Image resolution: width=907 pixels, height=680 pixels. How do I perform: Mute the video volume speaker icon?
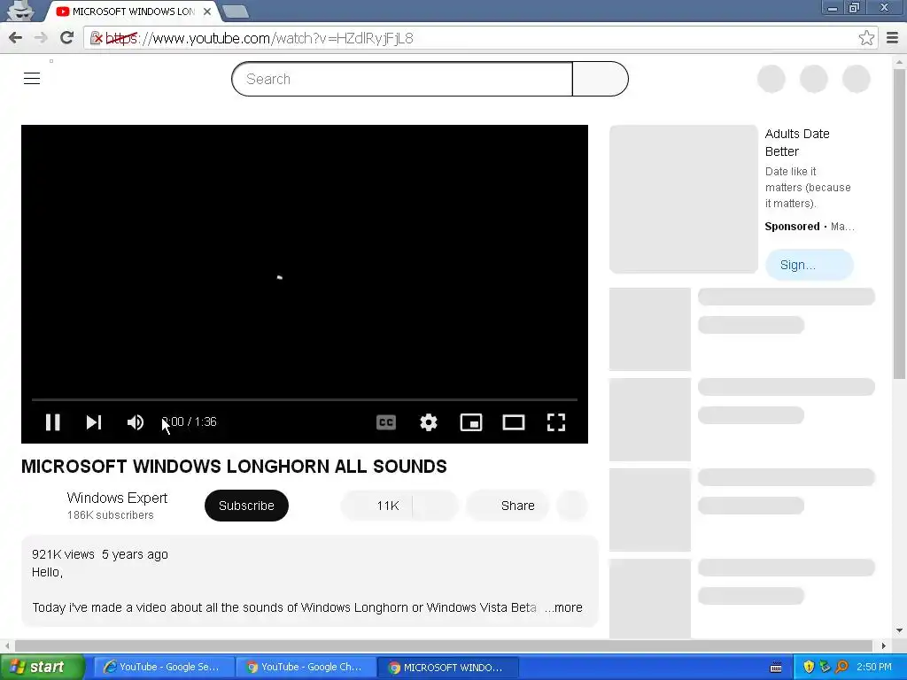136,422
